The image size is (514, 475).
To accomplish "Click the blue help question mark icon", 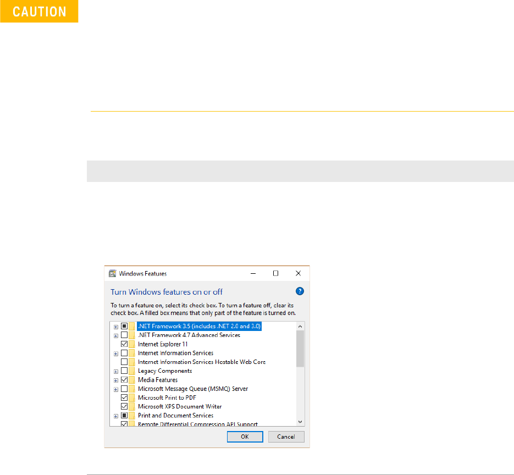I will tap(300, 291).
